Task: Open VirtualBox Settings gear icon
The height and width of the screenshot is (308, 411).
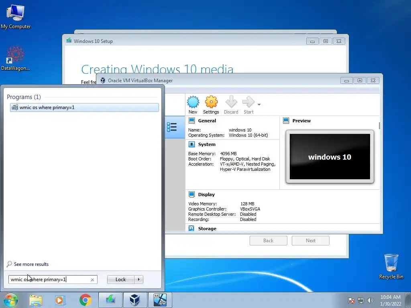Action: pyautogui.click(x=211, y=102)
